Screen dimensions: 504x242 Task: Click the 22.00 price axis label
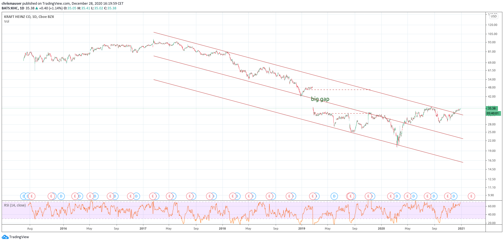pyautogui.click(x=492, y=141)
